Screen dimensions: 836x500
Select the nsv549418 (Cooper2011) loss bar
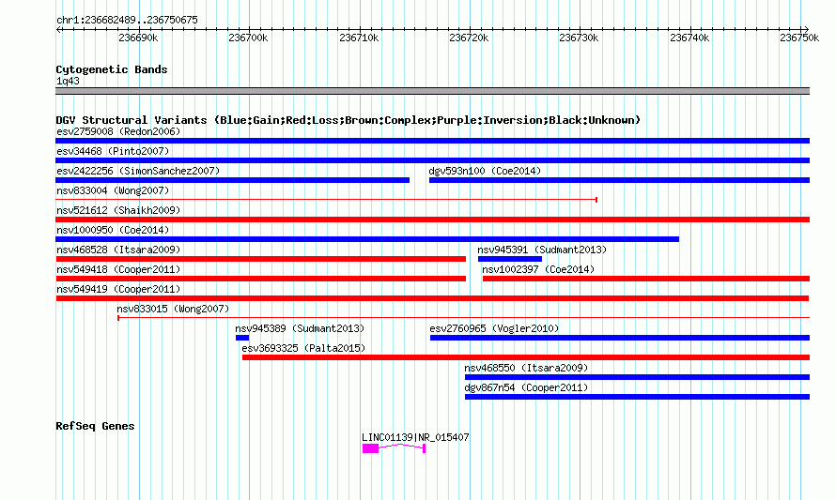[x=261, y=279]
